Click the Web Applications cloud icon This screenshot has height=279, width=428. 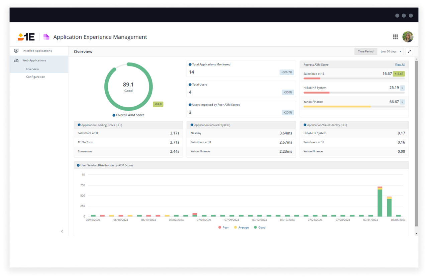(16, 60)
